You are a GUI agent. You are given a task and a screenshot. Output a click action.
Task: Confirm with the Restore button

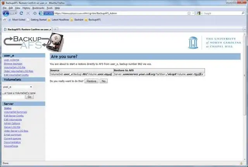[91, 81]
